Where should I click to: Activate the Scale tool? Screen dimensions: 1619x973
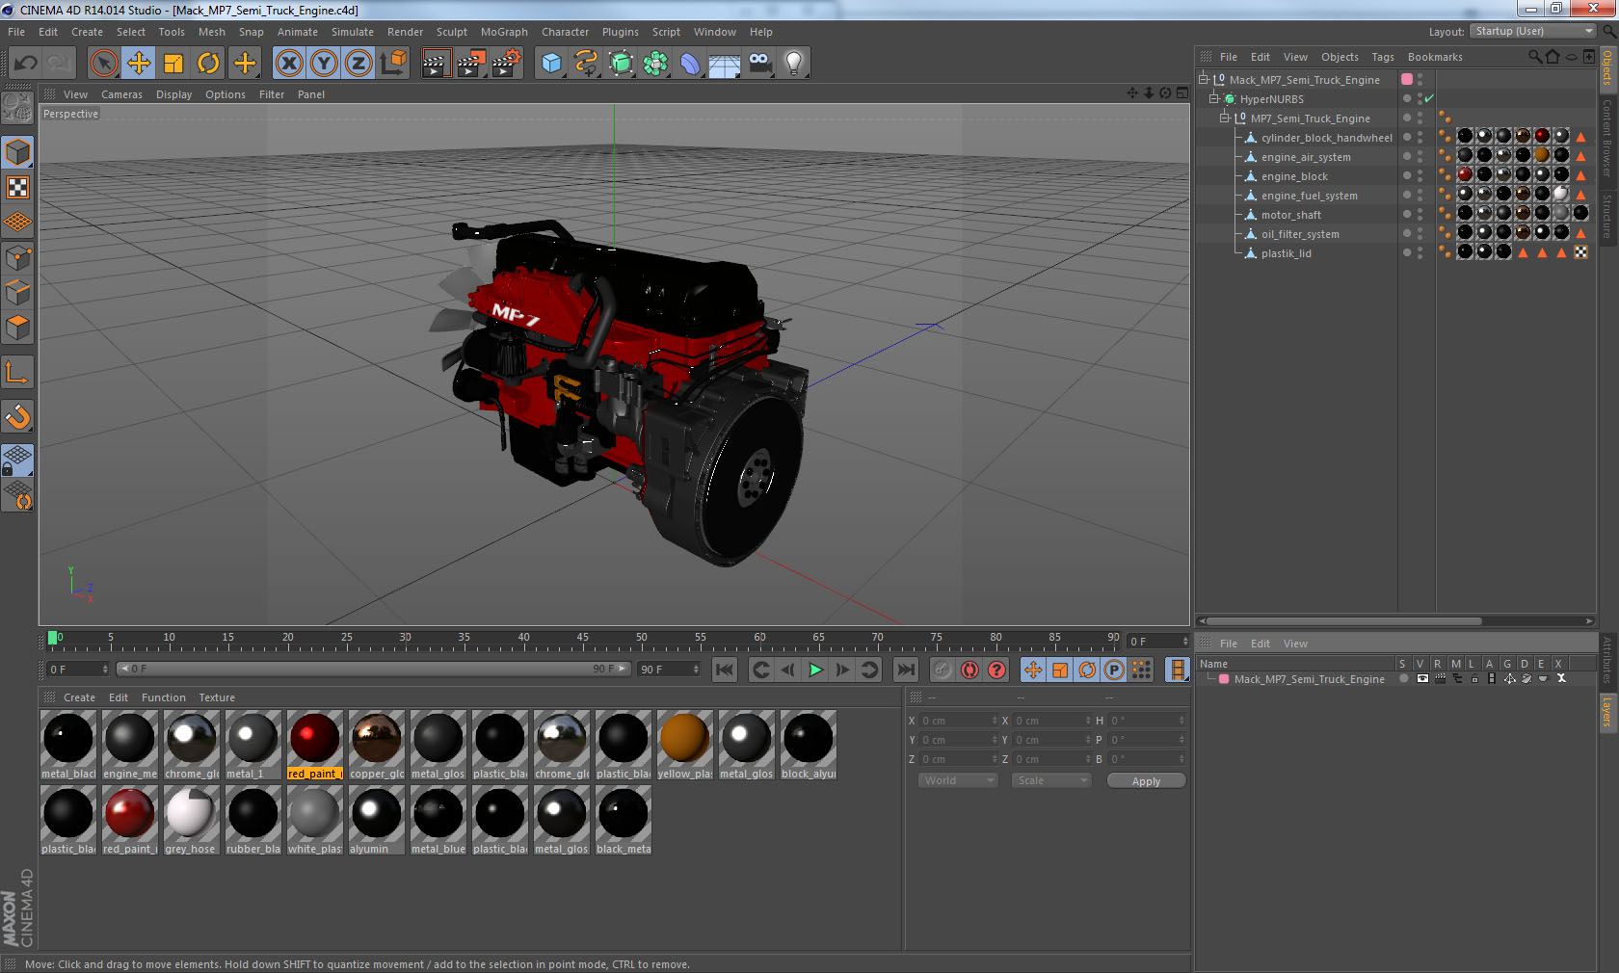click(173, 64)
